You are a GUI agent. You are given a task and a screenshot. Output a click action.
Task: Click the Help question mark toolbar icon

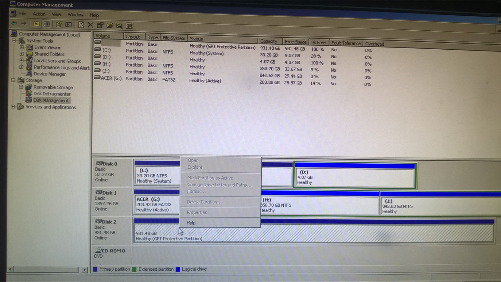[59, 24]
